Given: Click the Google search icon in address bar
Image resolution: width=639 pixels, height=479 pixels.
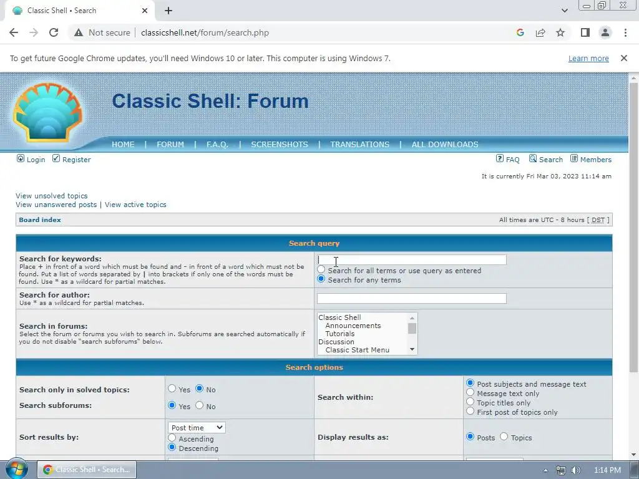Looking at the screenshot, I should (520, 32).
